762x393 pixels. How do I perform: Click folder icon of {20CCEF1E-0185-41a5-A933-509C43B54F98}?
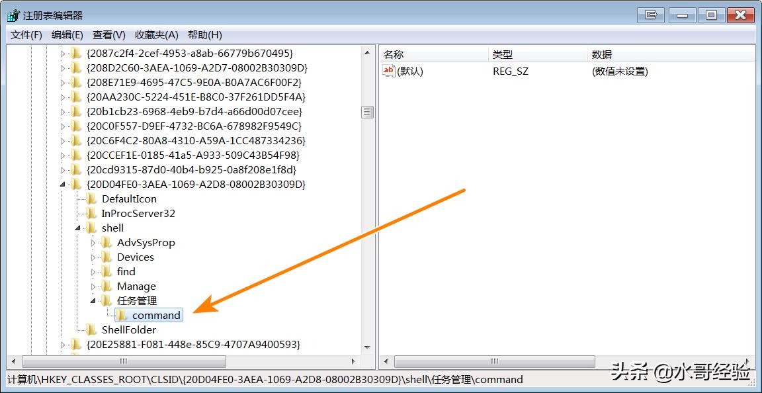point(75,155)
